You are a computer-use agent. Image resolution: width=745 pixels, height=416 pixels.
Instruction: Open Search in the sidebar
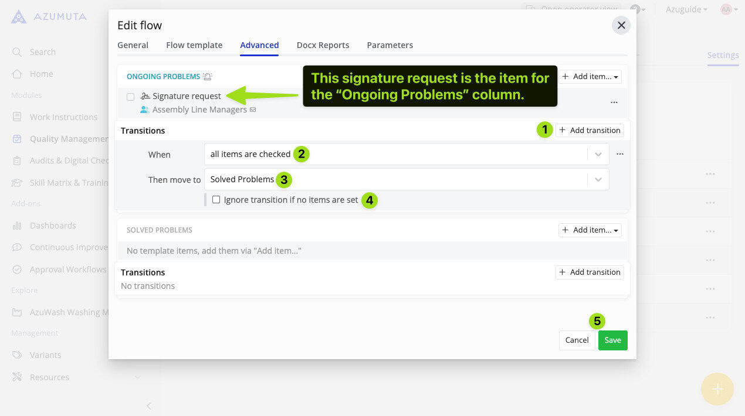[17, 52]
